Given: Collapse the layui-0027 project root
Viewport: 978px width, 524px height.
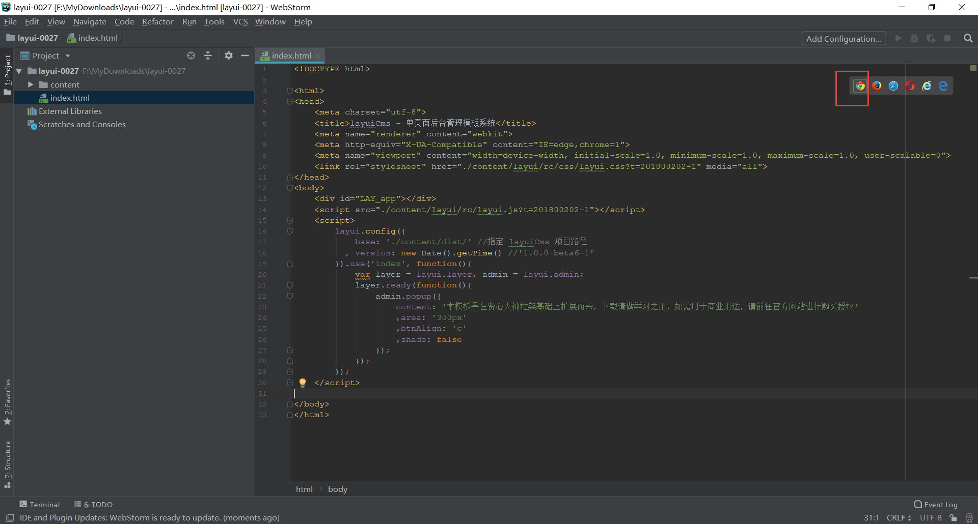Looking at the screenshot, I should [x=19, y=71].
